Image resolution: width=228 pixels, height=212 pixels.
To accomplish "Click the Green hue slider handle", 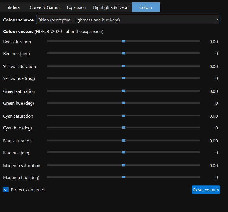I will [124, 103].
